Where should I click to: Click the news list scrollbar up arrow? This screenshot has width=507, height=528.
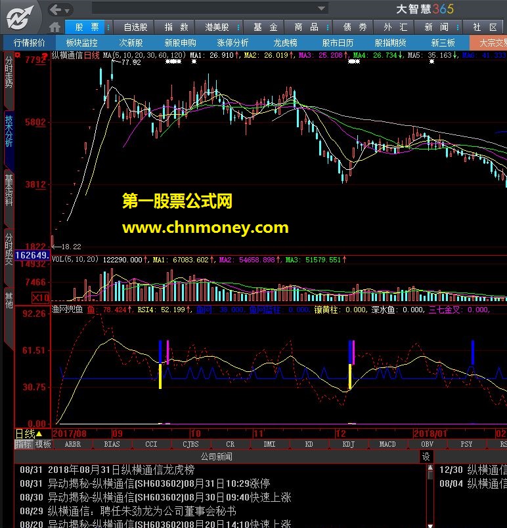coord(430,468)
